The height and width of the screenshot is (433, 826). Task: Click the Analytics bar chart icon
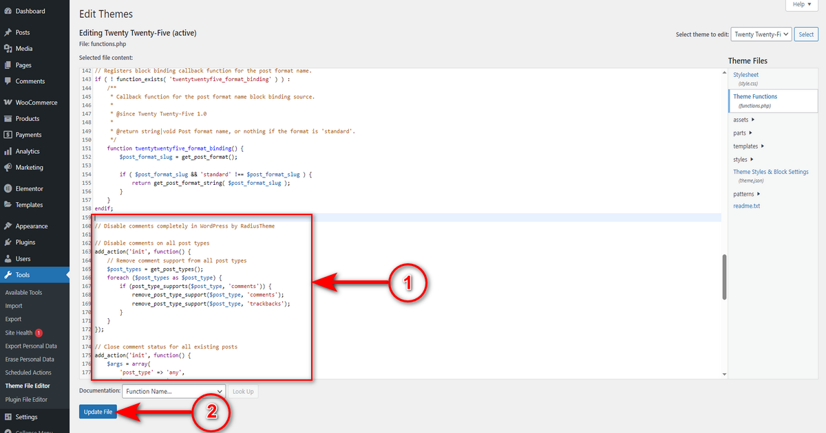(x=8, y=151)
